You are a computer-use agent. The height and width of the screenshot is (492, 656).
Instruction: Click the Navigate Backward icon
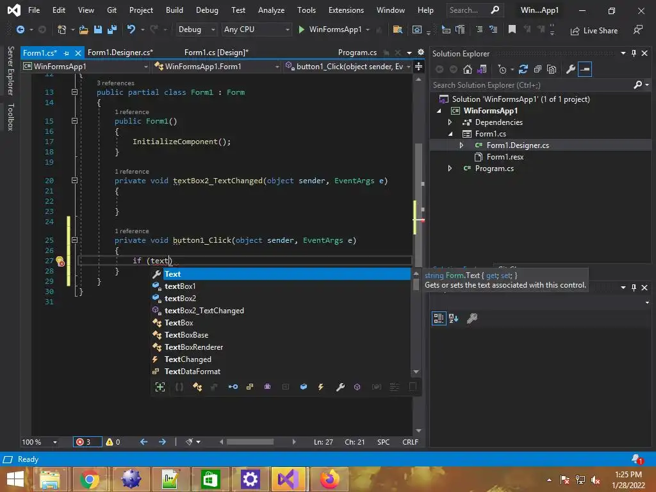pyautogui.click(x=20, y=29)
